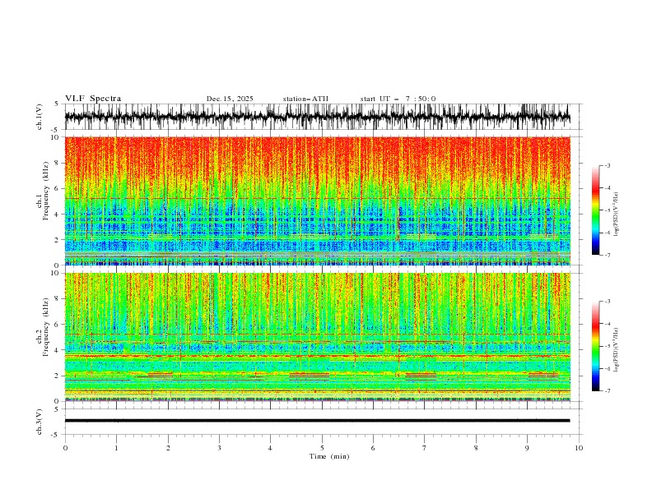This screenshot has height=503, width=652.
Task: Click time axis tick label "5"
Action: [x=322, y=448]
